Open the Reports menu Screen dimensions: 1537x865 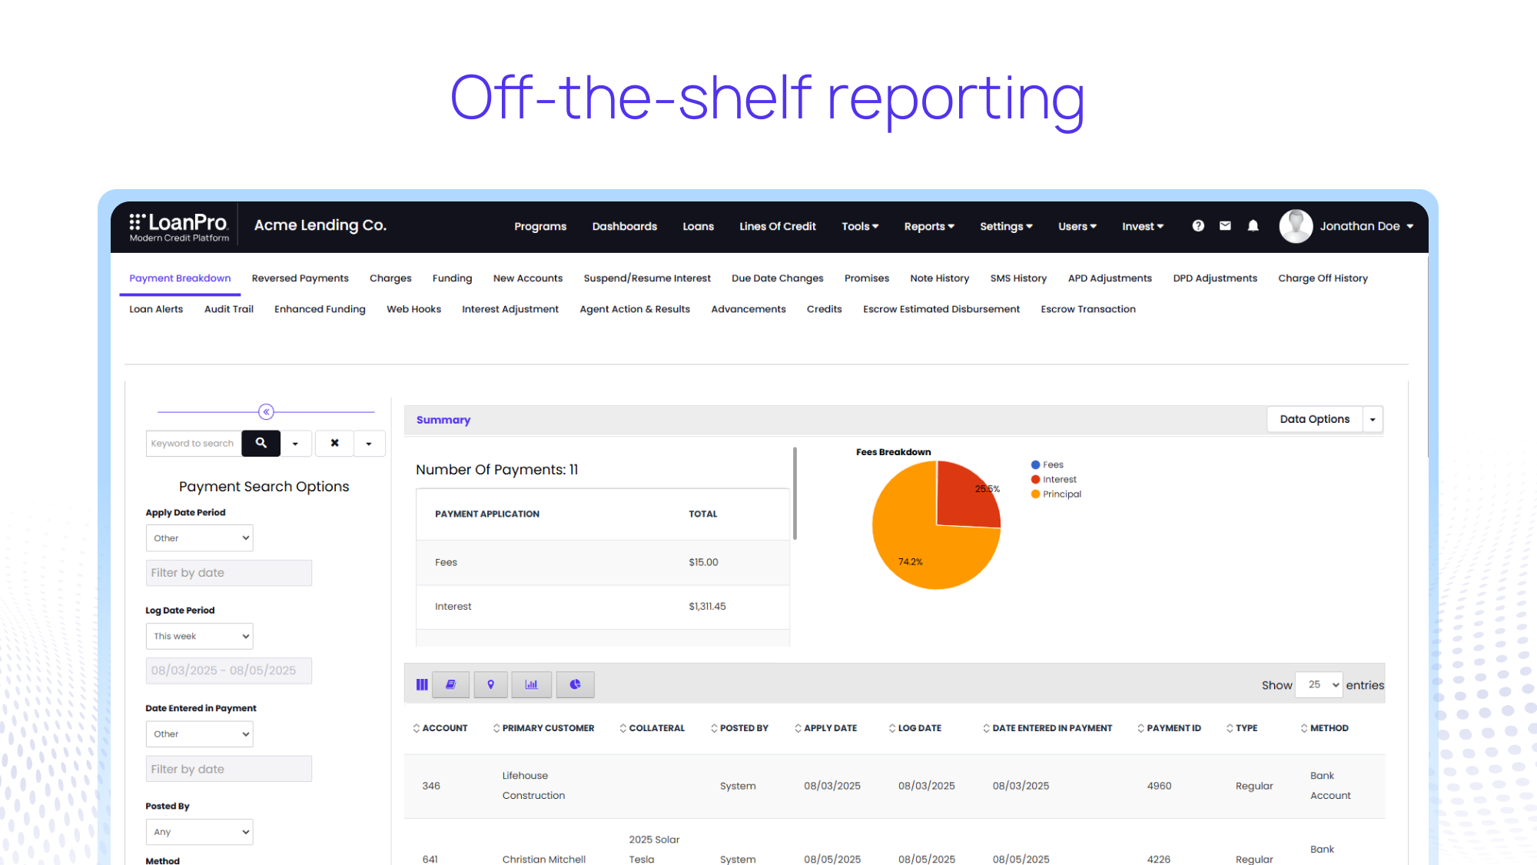tap(928, 226)
